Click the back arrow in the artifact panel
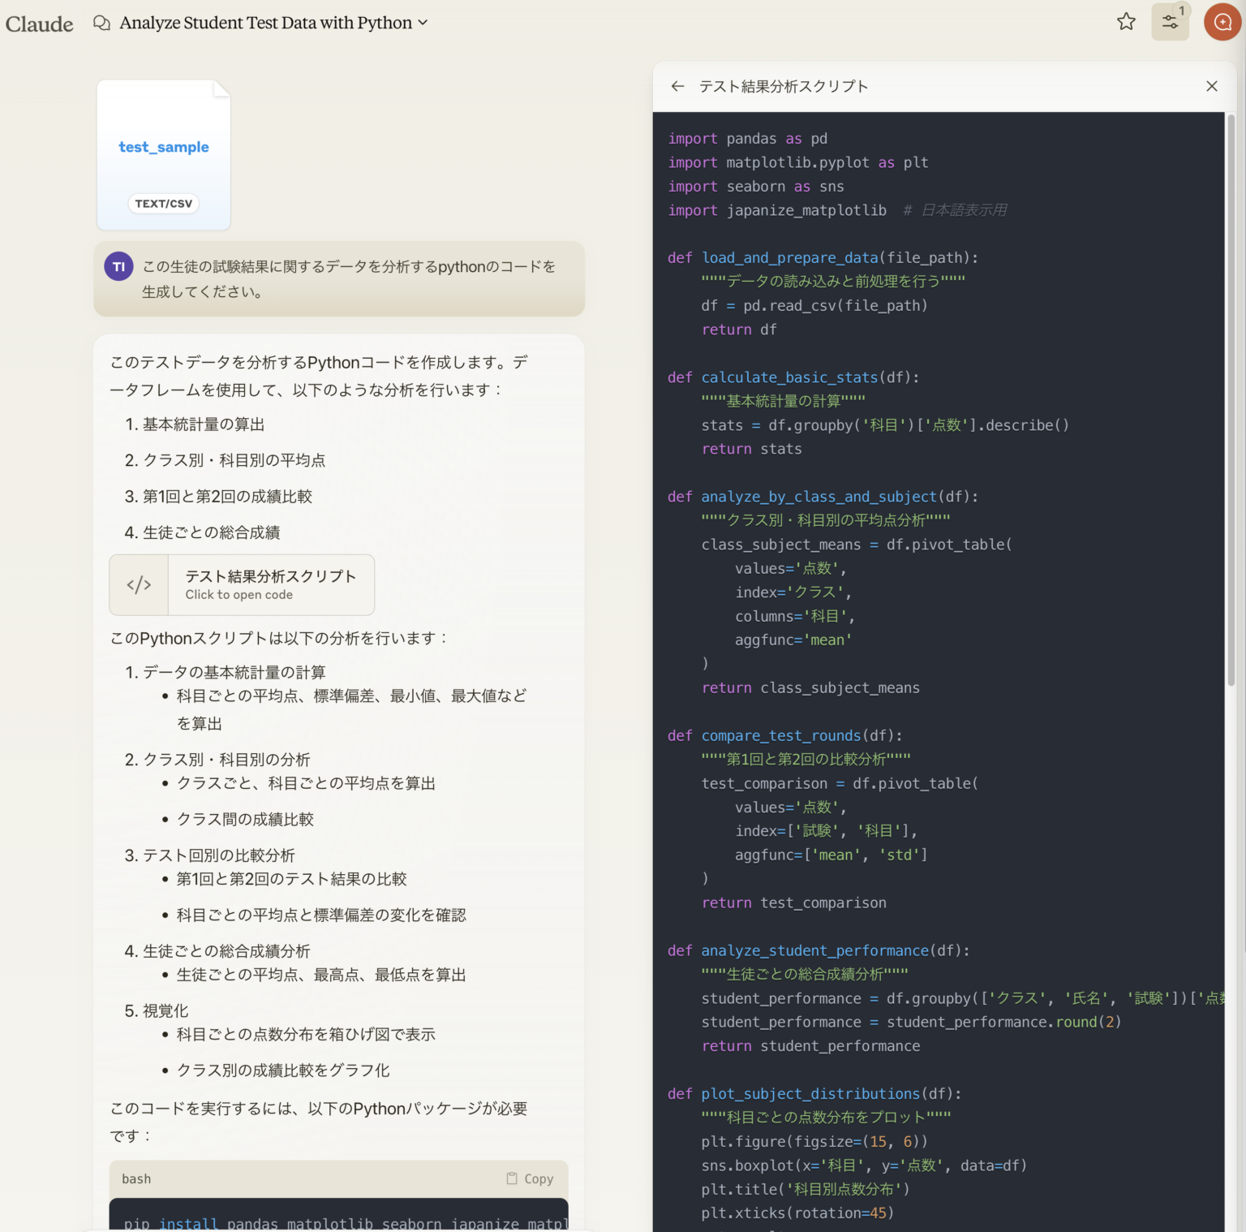 point(678,86)
